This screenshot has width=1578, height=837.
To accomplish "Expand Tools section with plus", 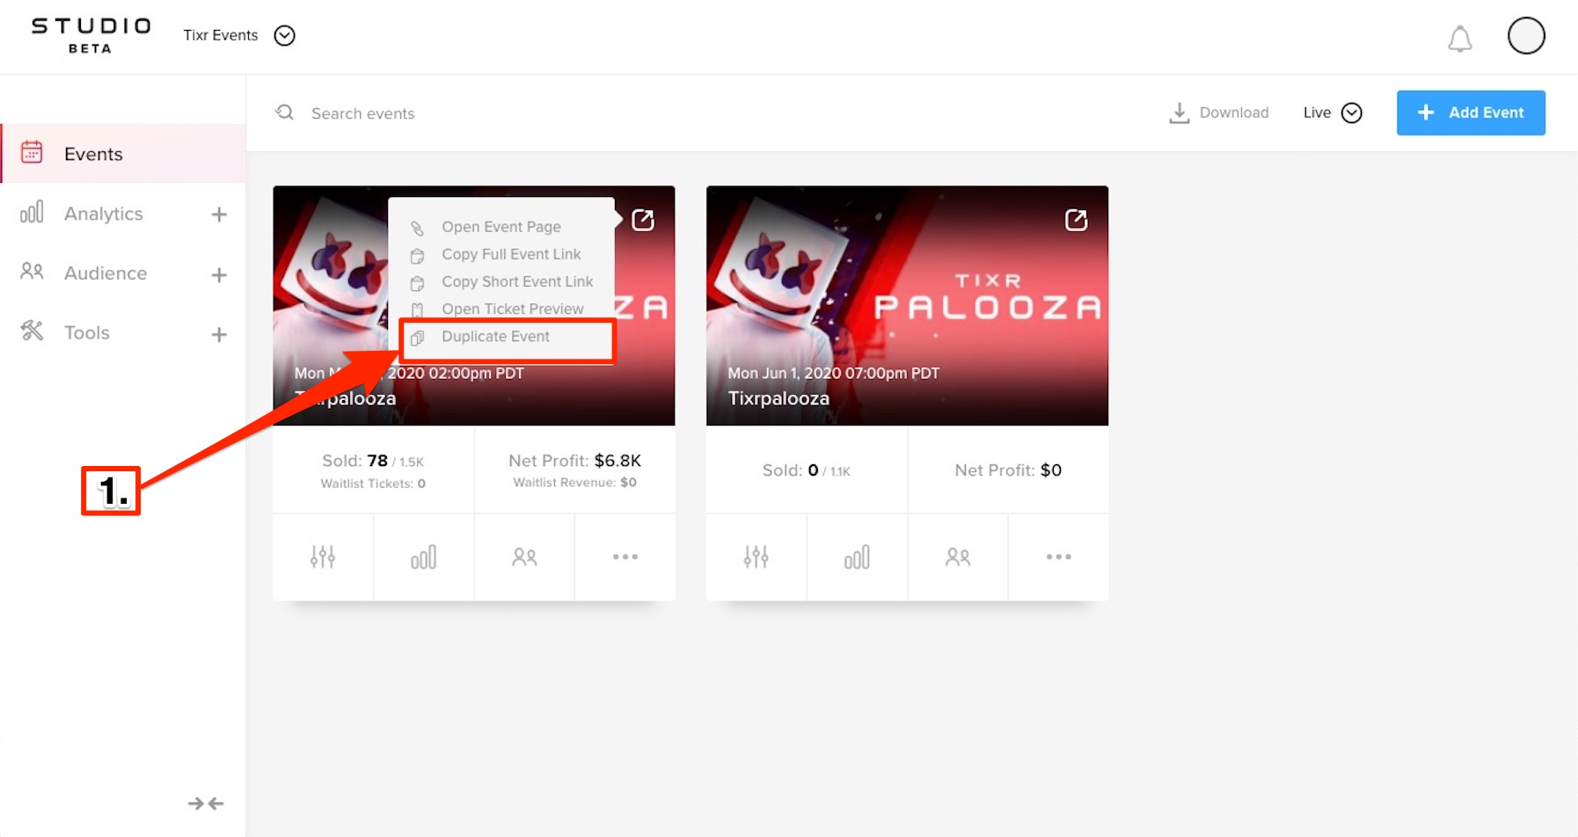I will (x=219, y=334).
